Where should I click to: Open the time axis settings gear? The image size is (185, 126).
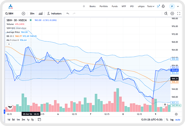click(176, 114)
